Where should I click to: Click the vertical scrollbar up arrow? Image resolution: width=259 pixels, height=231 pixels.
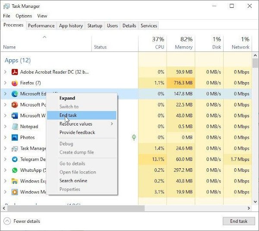(256, 55)
